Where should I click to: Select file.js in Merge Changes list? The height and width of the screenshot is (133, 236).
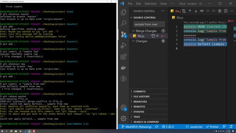(148, 36)
